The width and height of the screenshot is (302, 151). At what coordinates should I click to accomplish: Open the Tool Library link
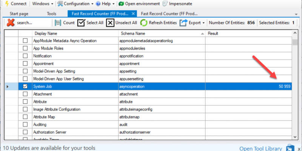pos(260,148)
